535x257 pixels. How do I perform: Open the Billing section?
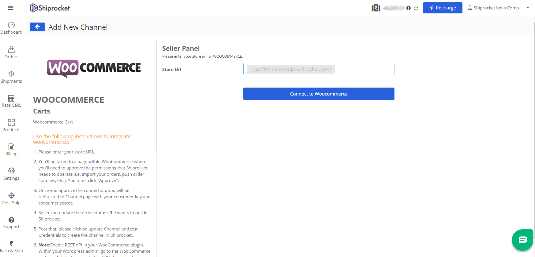click(x=11, y=149)
